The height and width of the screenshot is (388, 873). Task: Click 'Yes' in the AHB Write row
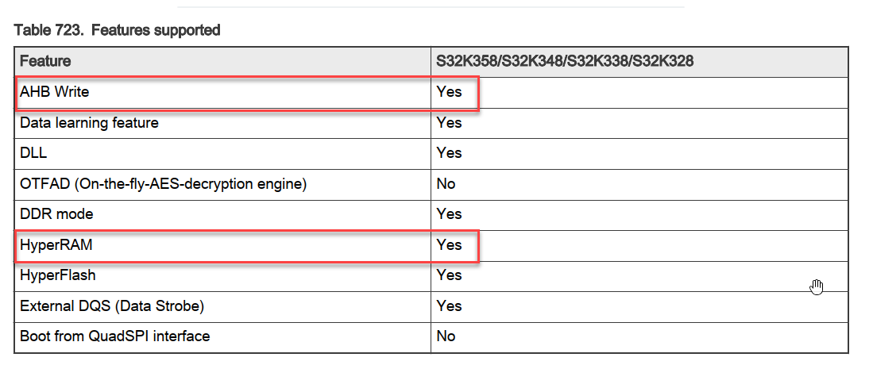[x=449, y=92]
